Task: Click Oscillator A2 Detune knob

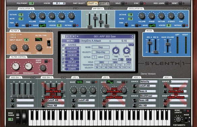Action: (161, 16)
